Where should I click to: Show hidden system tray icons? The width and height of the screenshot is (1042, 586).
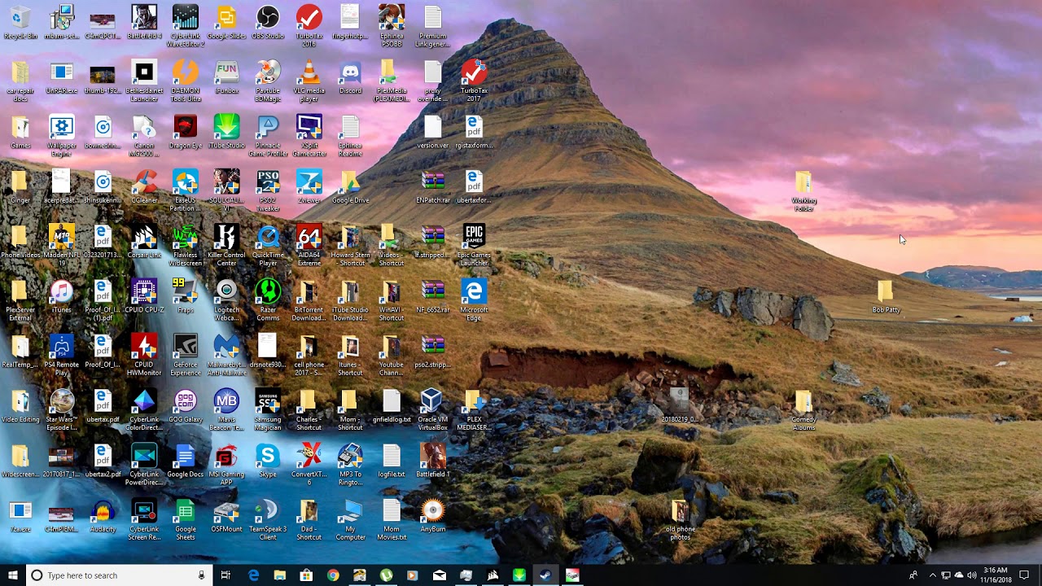click(x=932, y=575)
